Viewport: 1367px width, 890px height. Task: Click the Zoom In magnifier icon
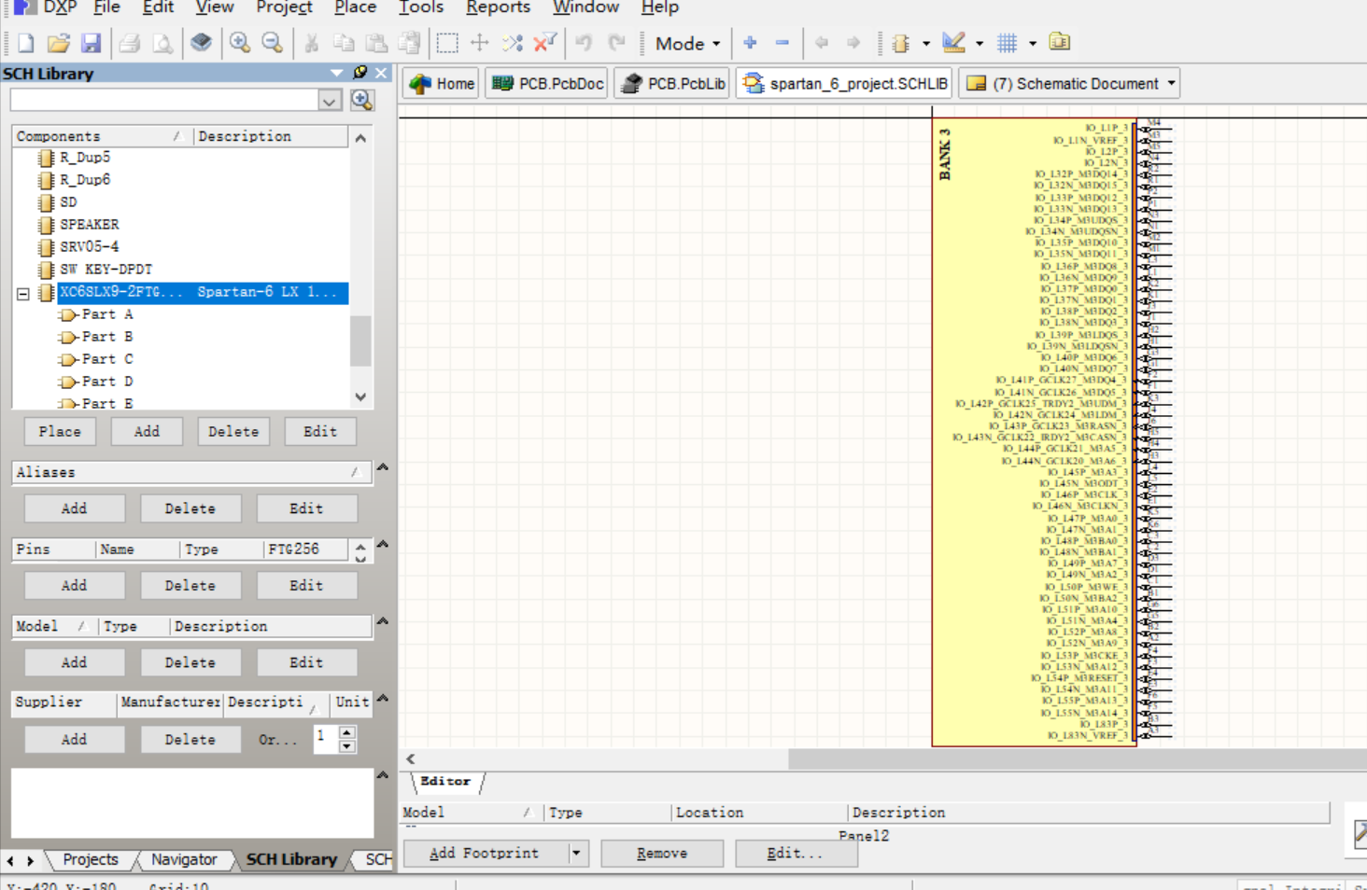(x=240, y=43)
